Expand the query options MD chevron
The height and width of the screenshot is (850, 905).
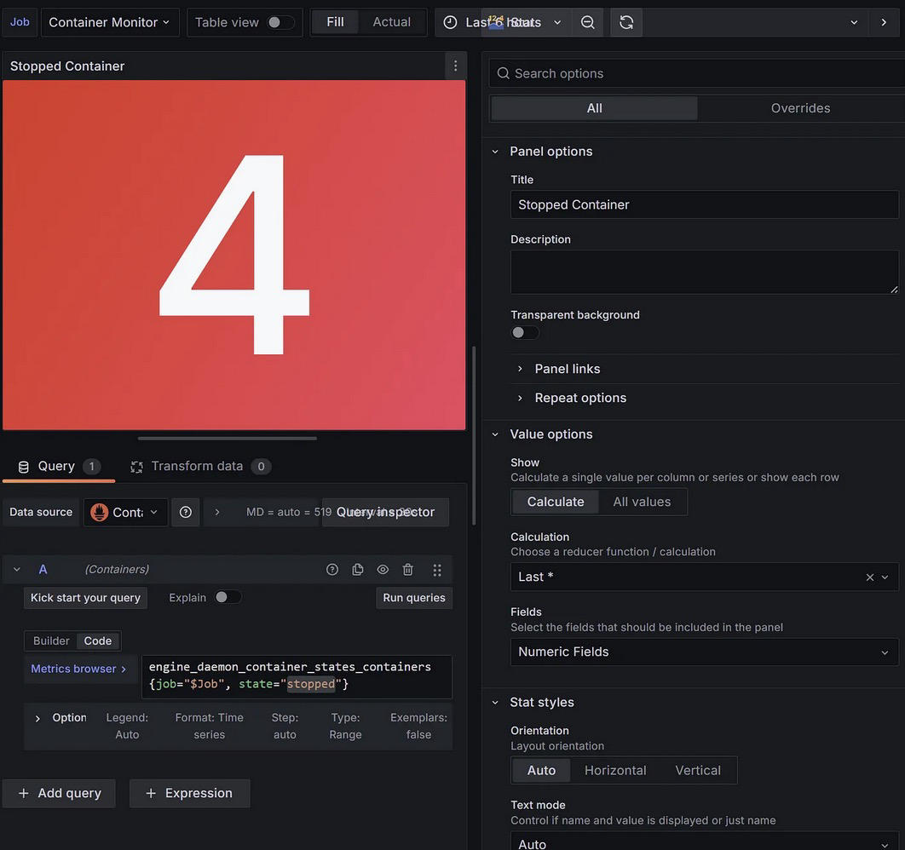[217, 512]
